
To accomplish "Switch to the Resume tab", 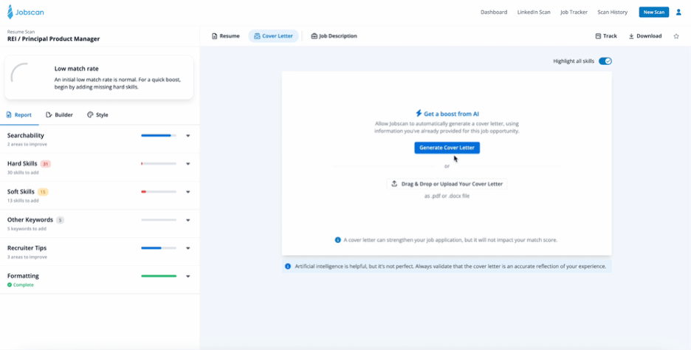I will (225, 36).
